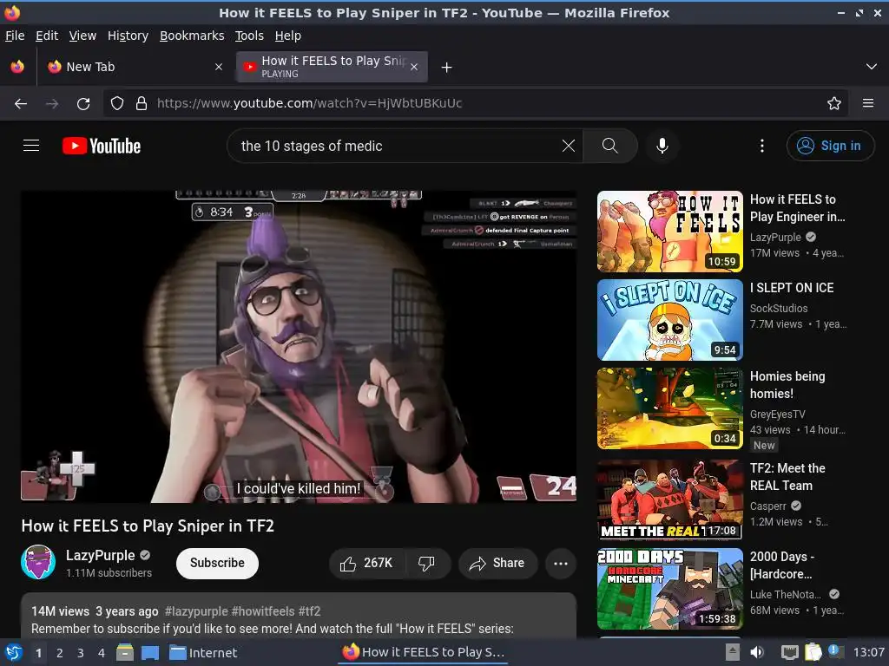
Task: Start voice search with microphone icon
Action: tap(662, 146)
